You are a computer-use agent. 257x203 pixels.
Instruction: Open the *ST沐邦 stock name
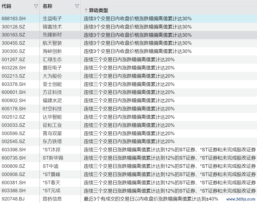click(x=51, y=150)
